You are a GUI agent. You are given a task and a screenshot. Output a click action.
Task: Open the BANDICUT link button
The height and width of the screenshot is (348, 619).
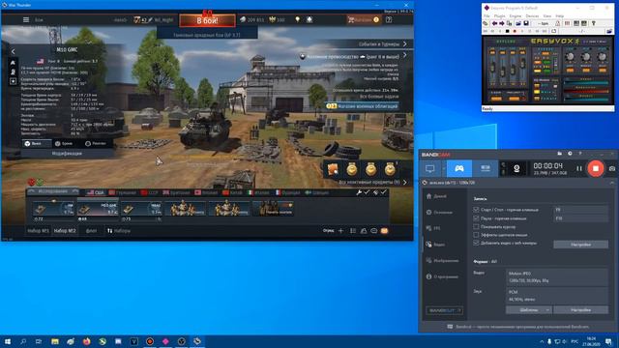pos(444,310)
